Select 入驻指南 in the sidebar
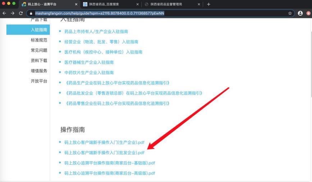 pos(28,30)
